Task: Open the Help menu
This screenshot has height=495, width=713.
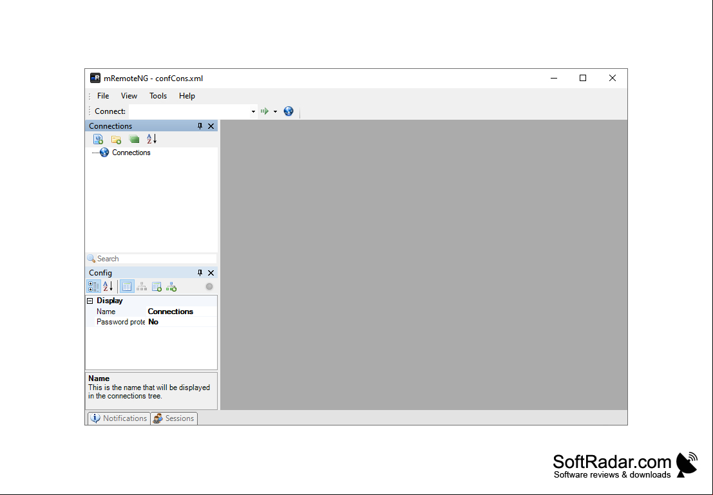Action: pyautogui.click(x=187, y=96)
